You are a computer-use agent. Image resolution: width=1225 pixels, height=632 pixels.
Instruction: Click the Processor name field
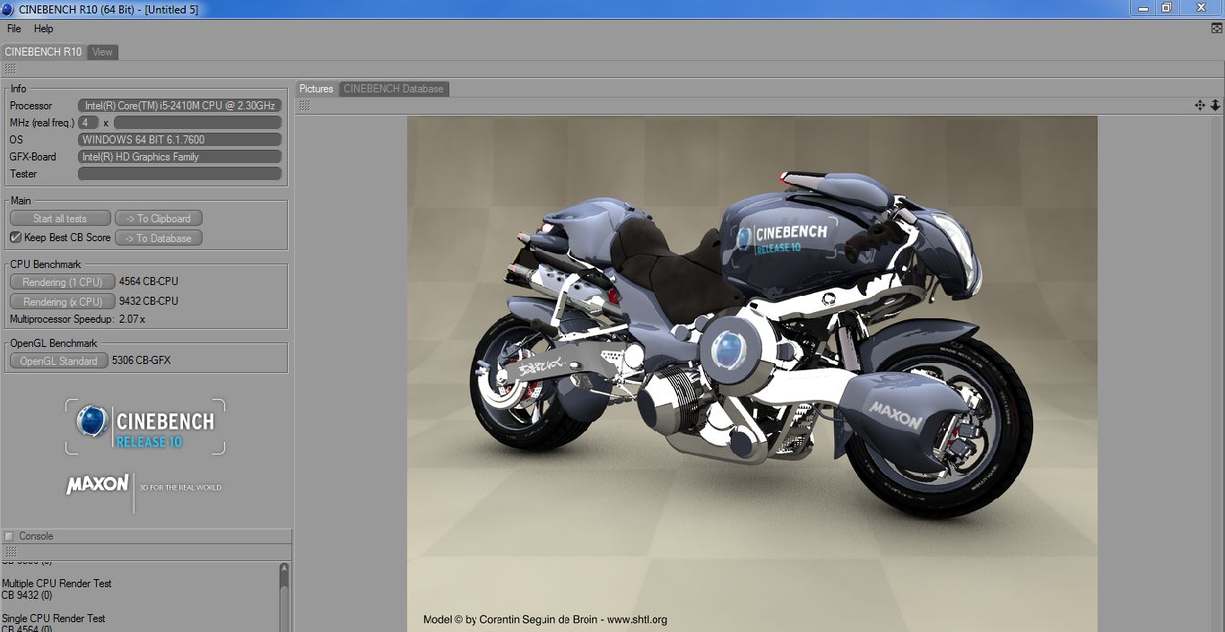(x=180, y=106)
